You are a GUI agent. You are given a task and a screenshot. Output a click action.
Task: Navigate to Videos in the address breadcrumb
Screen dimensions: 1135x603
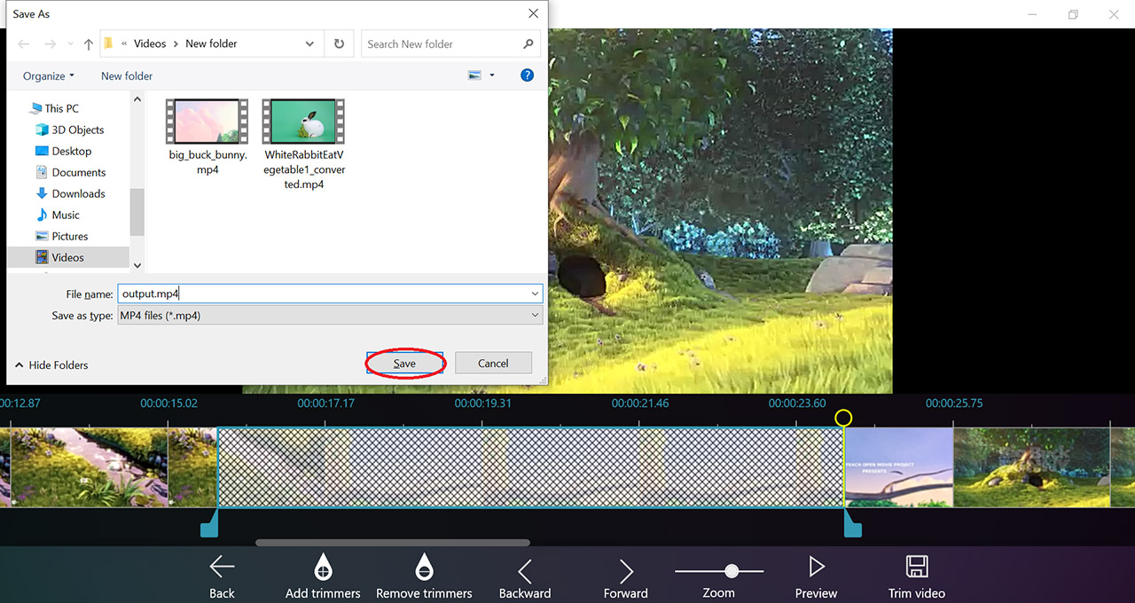point(149,43)
